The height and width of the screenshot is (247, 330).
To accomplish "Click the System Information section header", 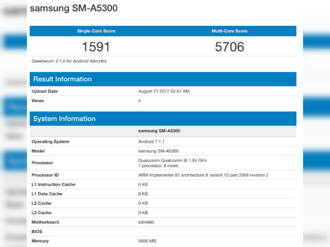I will click(163, 119).
